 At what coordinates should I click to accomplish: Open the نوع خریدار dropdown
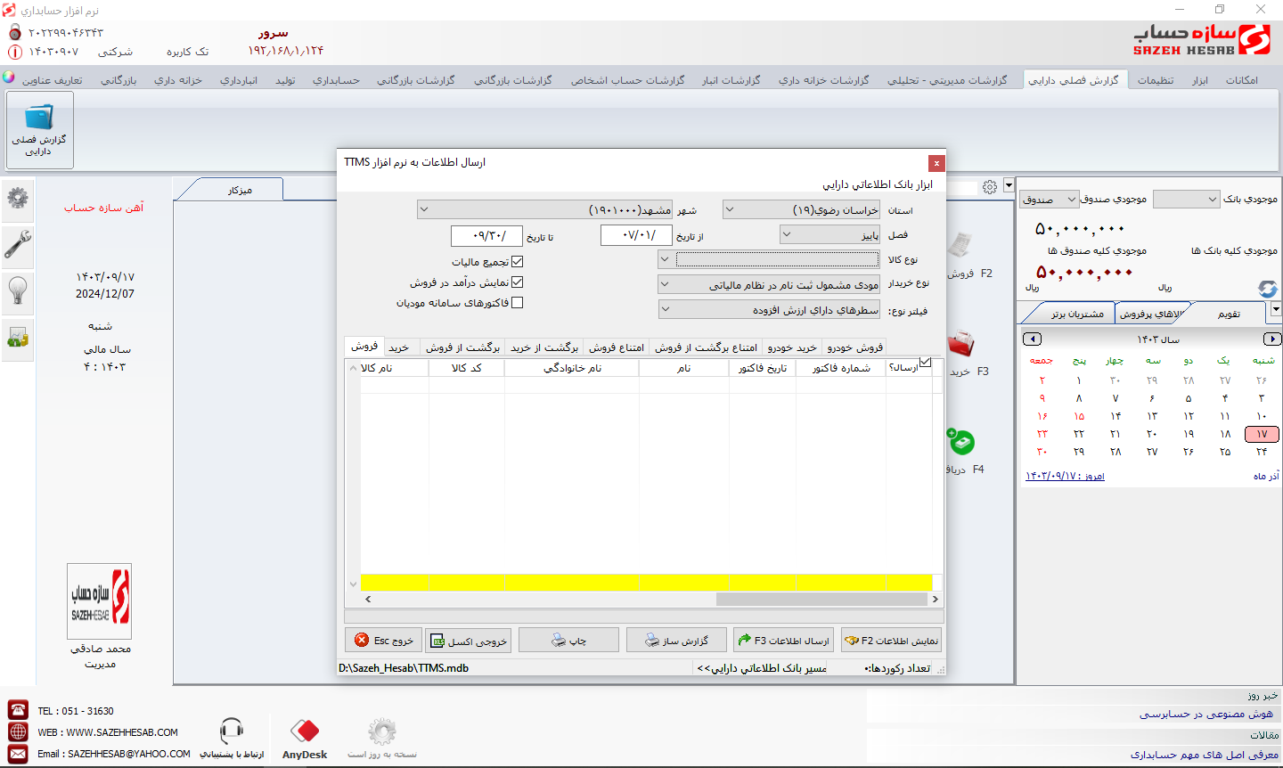(x=769, y=284)
